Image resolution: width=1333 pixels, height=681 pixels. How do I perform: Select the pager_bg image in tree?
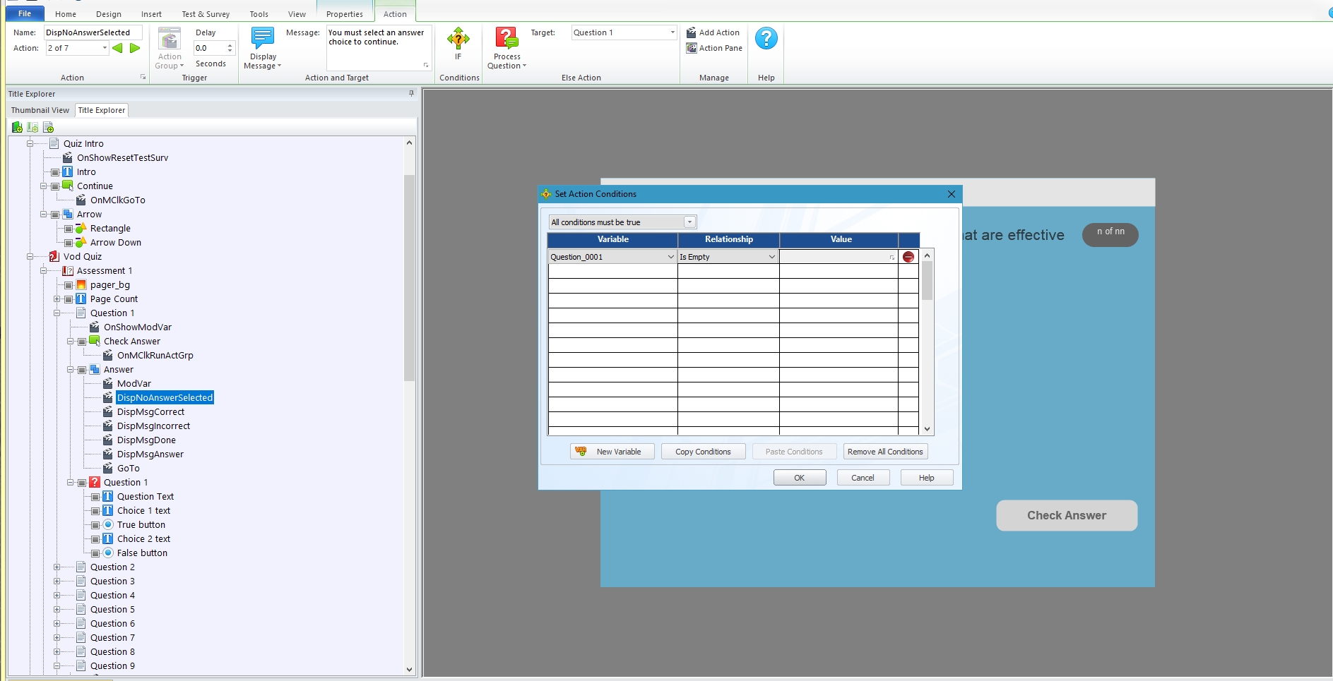pos(109,284)
